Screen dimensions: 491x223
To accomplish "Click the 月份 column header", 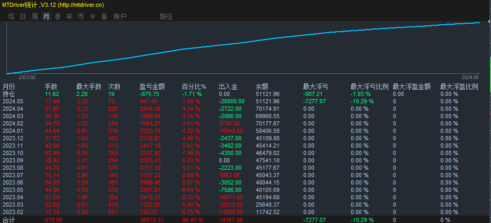I will [x=8, y=87].
